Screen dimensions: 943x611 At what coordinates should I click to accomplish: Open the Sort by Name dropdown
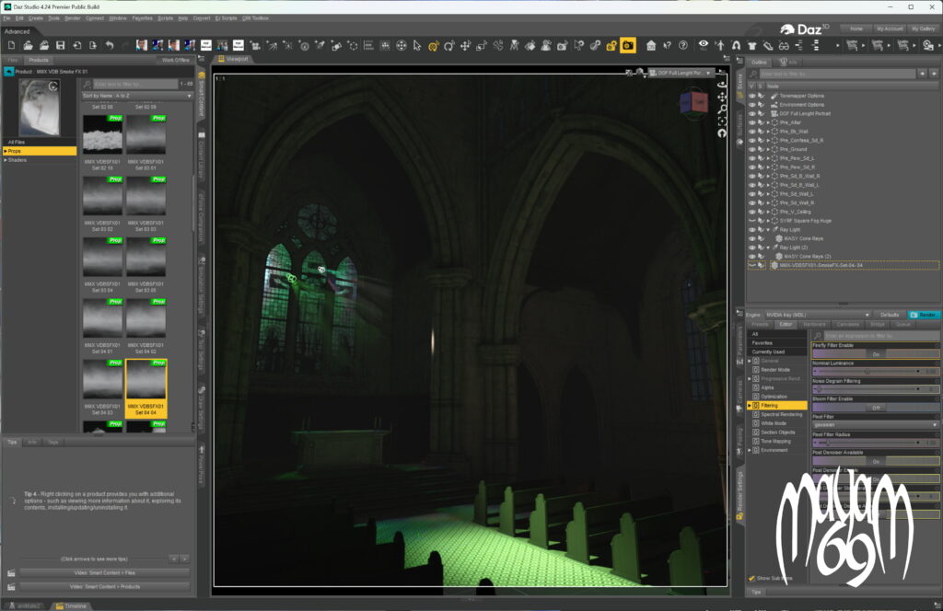pyautogui.click(x=137, y=96)
